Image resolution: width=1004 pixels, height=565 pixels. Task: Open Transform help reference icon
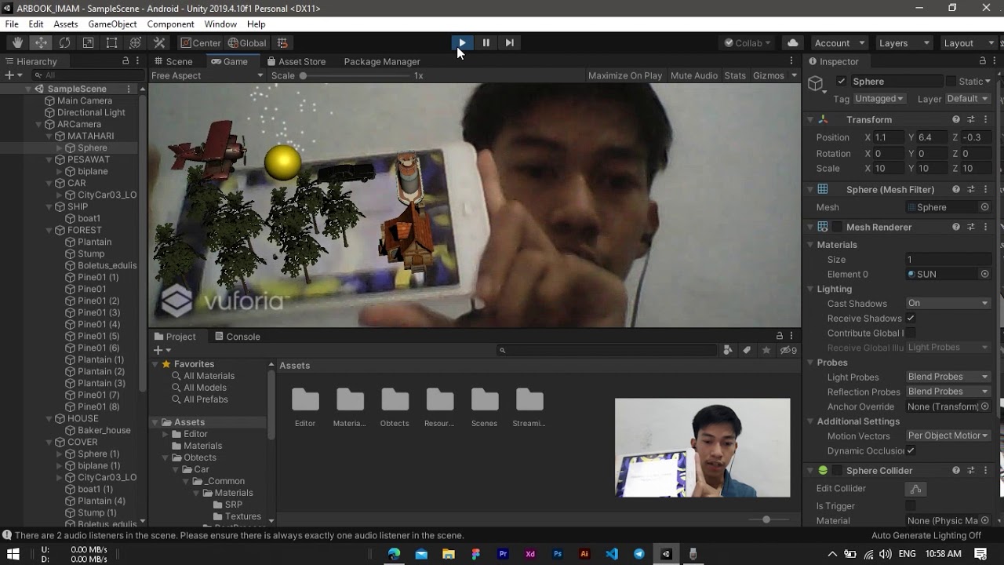pyautogui.click(x=955, y=119)
